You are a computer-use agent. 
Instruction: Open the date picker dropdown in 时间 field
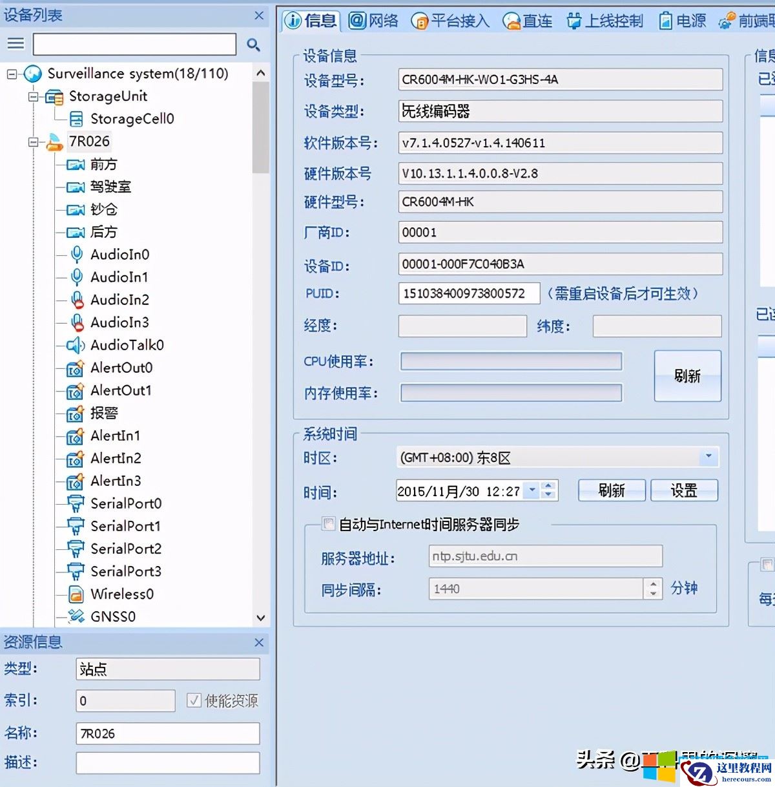pos(532,490)
